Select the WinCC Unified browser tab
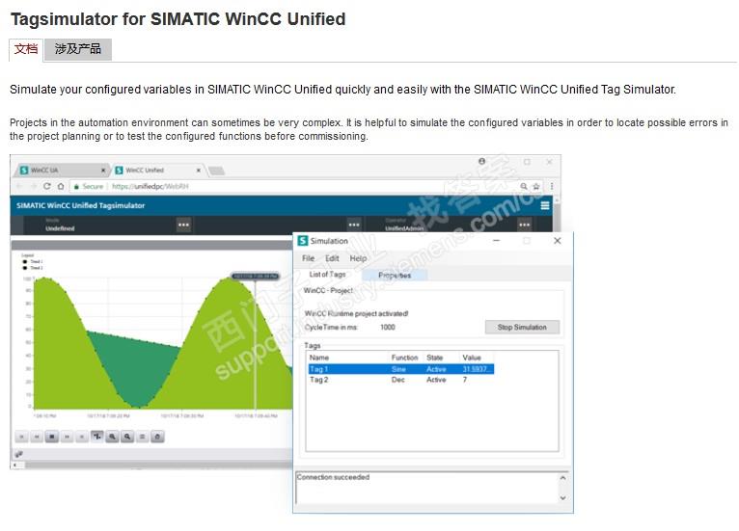Viewport: 739px width, 531px height. tap(157, 170)
